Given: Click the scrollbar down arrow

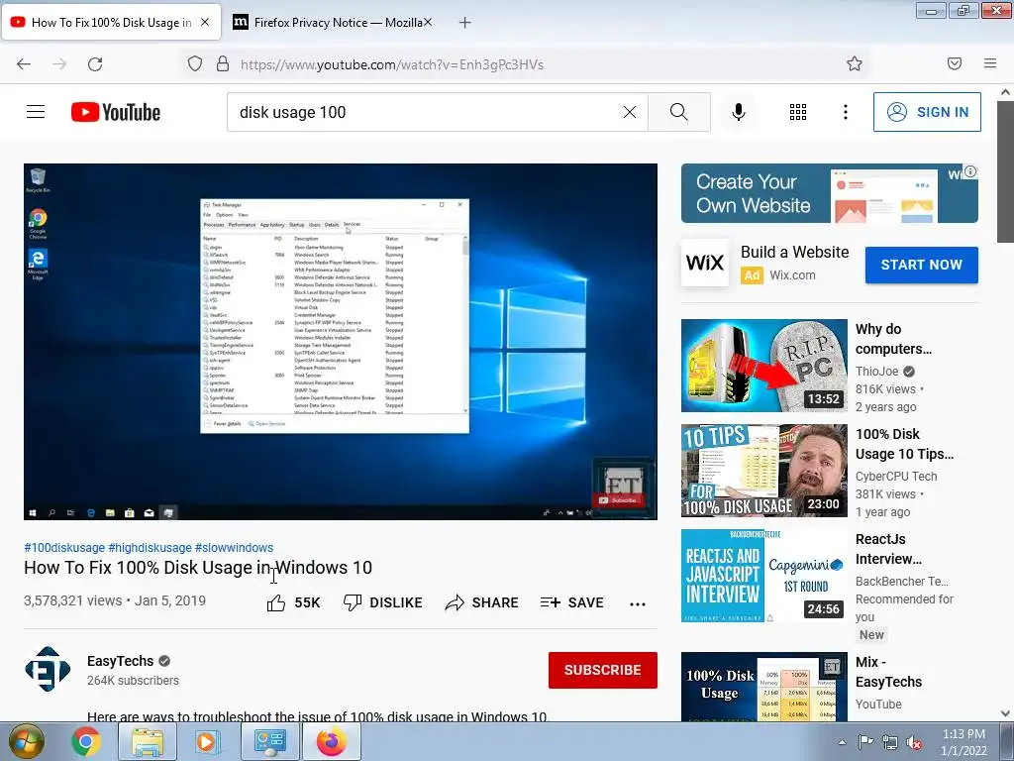Looking at the screenshot, I should click(x=1005, y=713).
